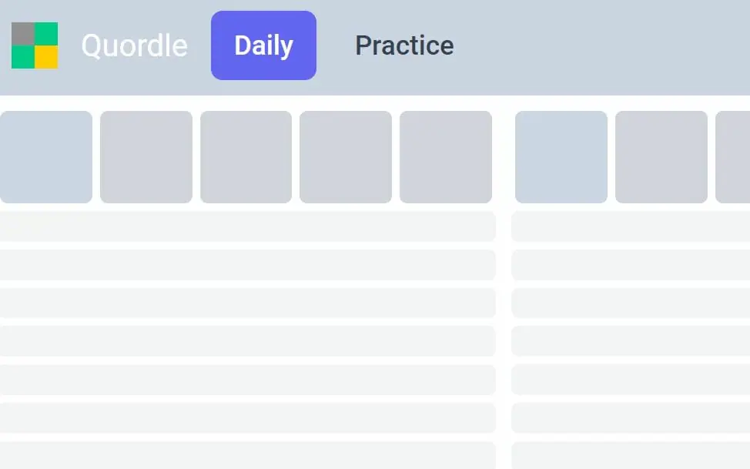750x469 pixels.
Task: Select the gray square in the Quordle logo
Action: click(x=23, y=35)
